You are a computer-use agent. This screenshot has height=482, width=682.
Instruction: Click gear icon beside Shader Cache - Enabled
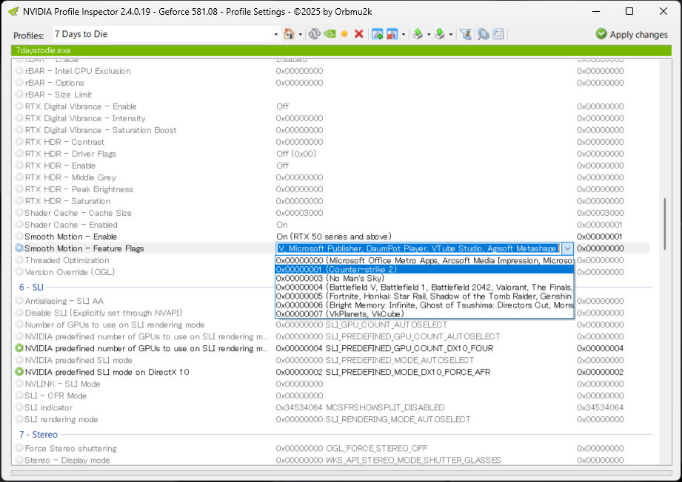(x=19, y=225)
